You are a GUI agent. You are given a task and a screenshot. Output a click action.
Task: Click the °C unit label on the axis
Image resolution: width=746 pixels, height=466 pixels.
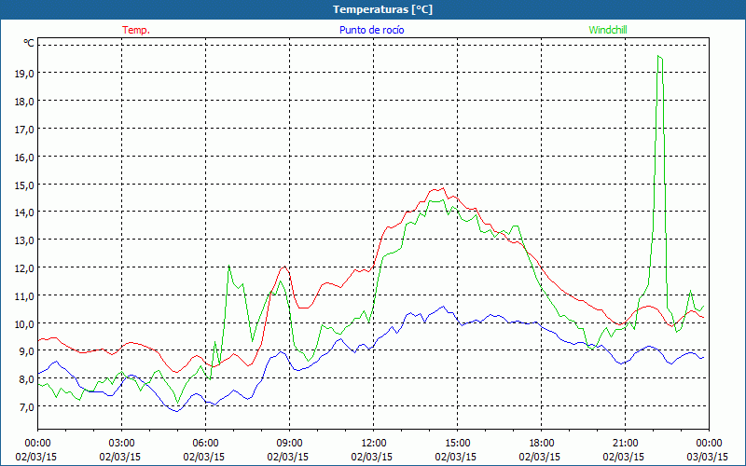(x=29, y=43)
